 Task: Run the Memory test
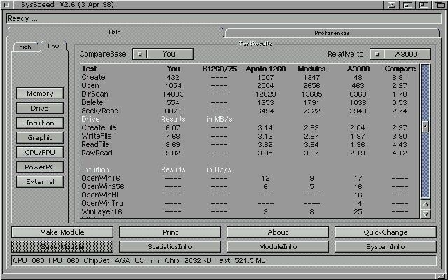click(40, 93)
